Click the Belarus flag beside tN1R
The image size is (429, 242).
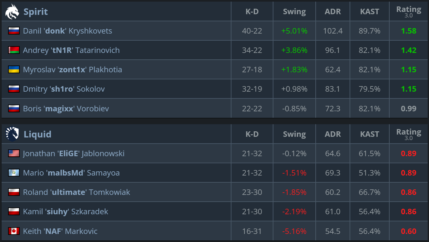(x=14, y=50)
